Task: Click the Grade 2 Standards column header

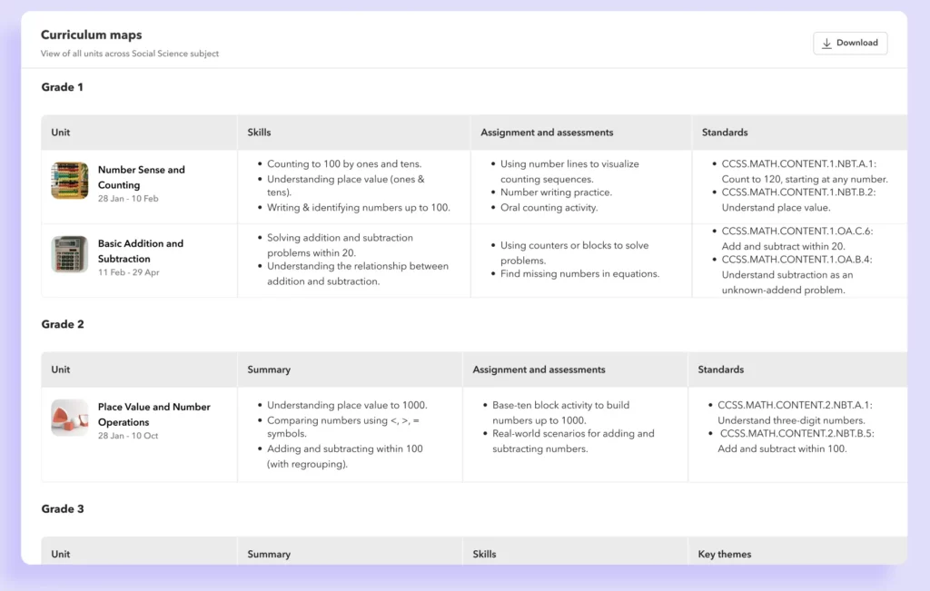Action: [x=721, y=369]
